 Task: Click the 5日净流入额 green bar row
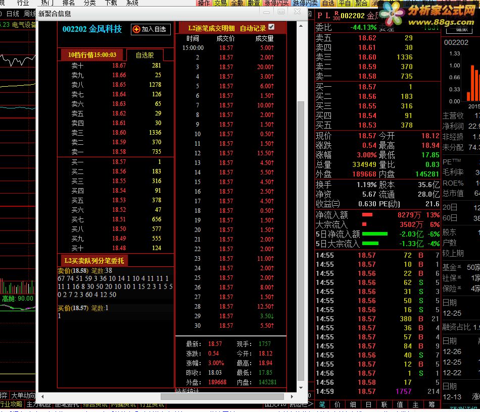[x=377, y=234]
